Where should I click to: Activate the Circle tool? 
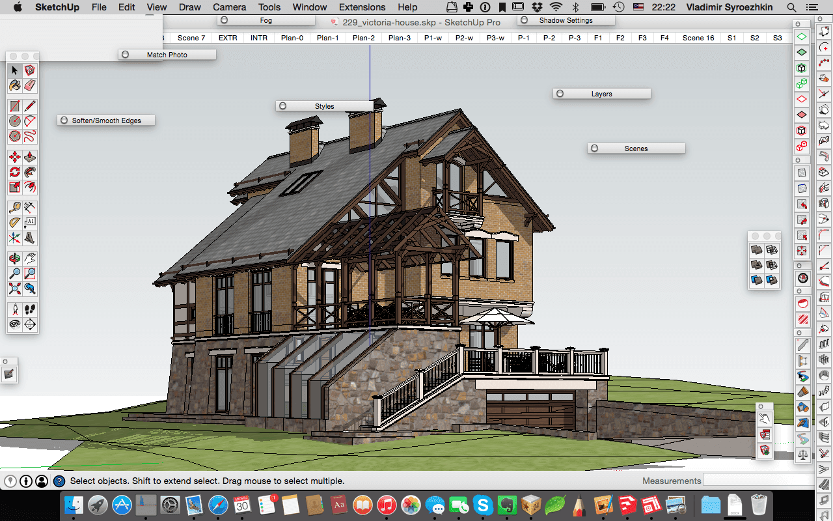14,120
